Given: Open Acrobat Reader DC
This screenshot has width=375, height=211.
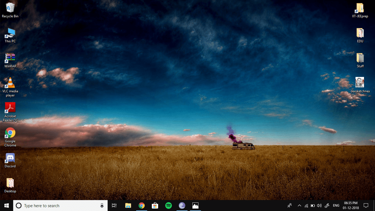Looking at the screenshot, I should coord(10,108).
